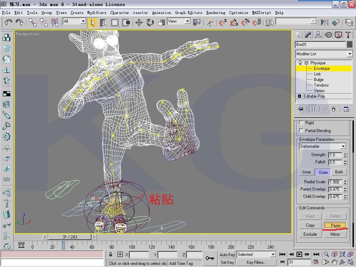This screenshot has width=356, height=267.
Task: Select the Bulge sub-object level
Action: pos(318,80)
